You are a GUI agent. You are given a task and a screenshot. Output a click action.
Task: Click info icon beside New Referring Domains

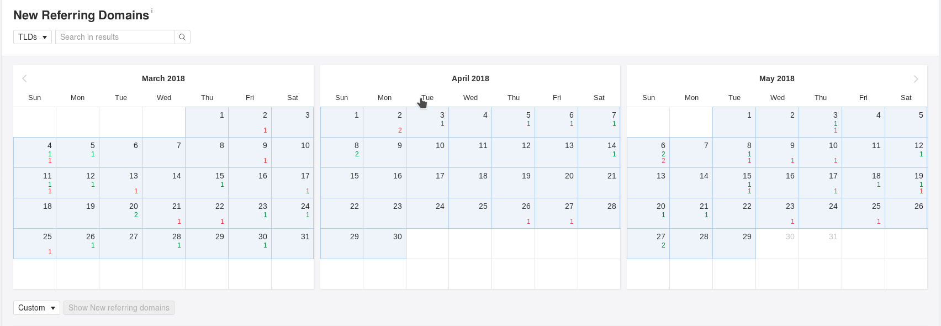(152, 10)
